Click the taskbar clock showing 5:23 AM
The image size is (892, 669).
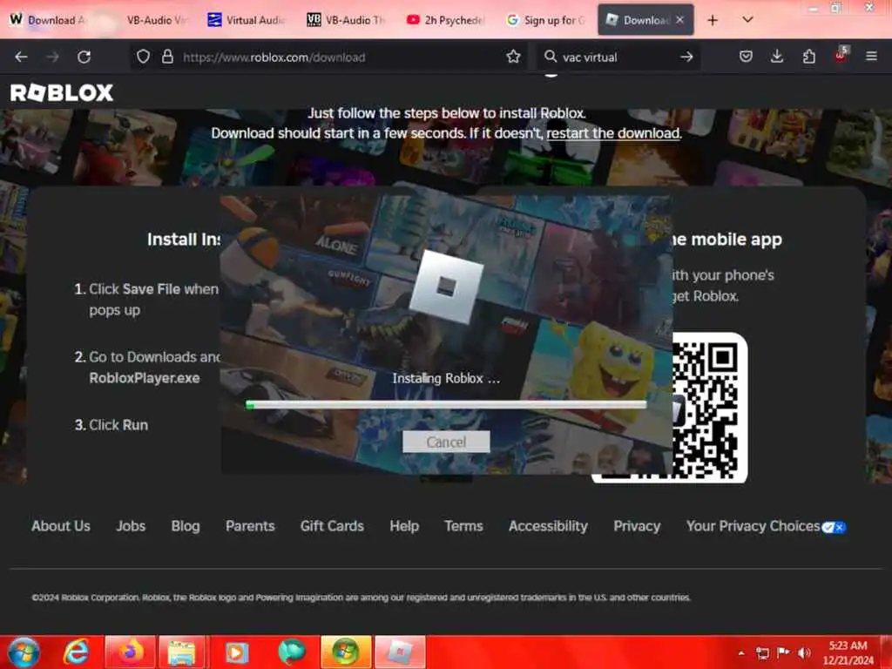pyautogui.click(x=848, y=652)
